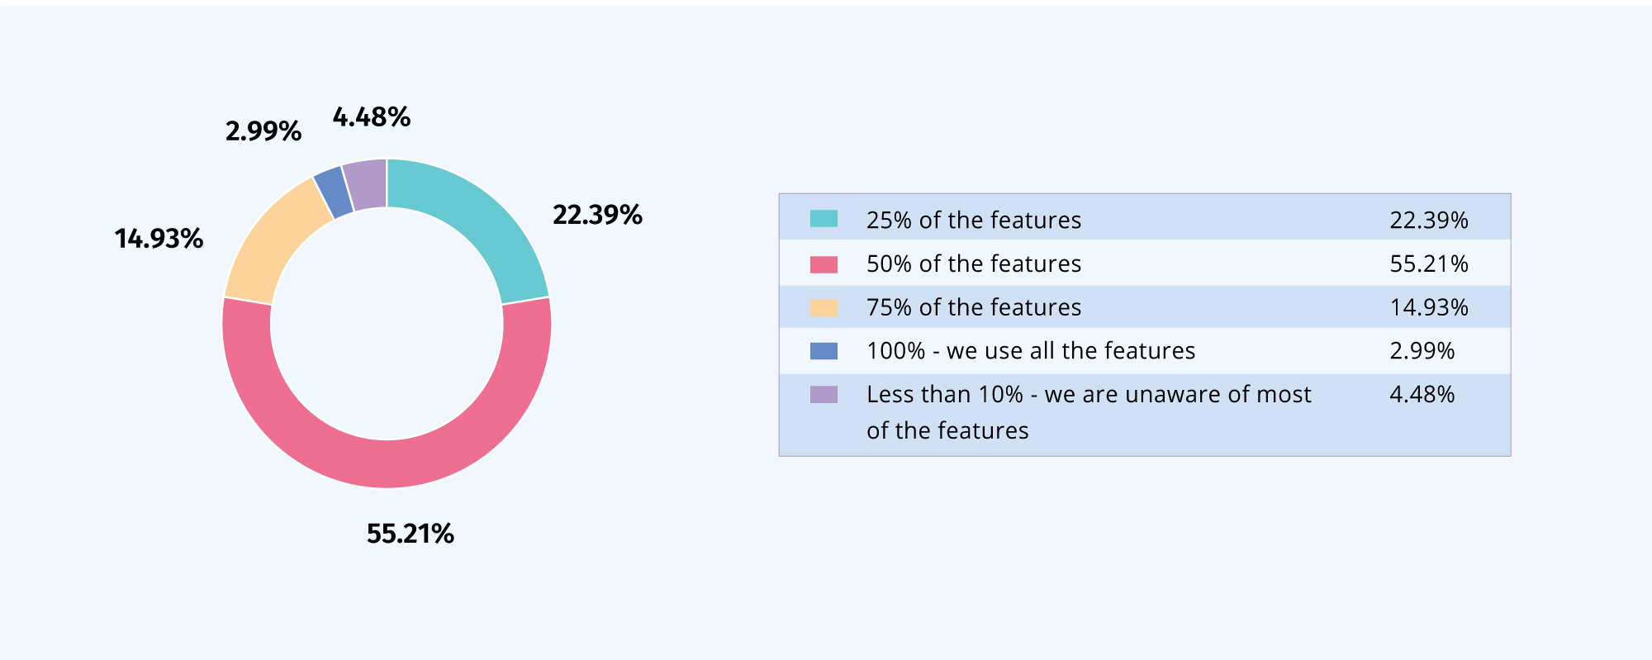This screenshot has height=660, width=1652.
Task: Click the 22.39% chart label
Action: coord(597,215)
